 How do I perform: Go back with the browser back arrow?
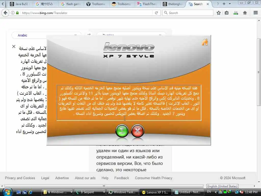5,13
